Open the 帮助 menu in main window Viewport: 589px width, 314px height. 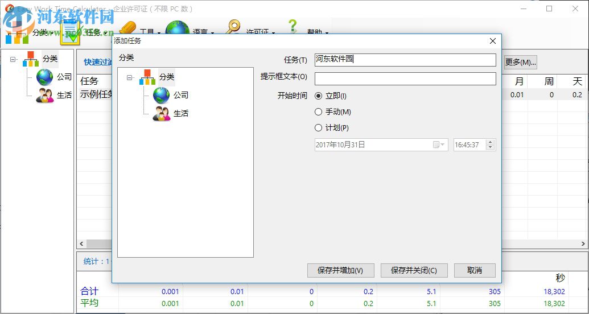point(318,32)
